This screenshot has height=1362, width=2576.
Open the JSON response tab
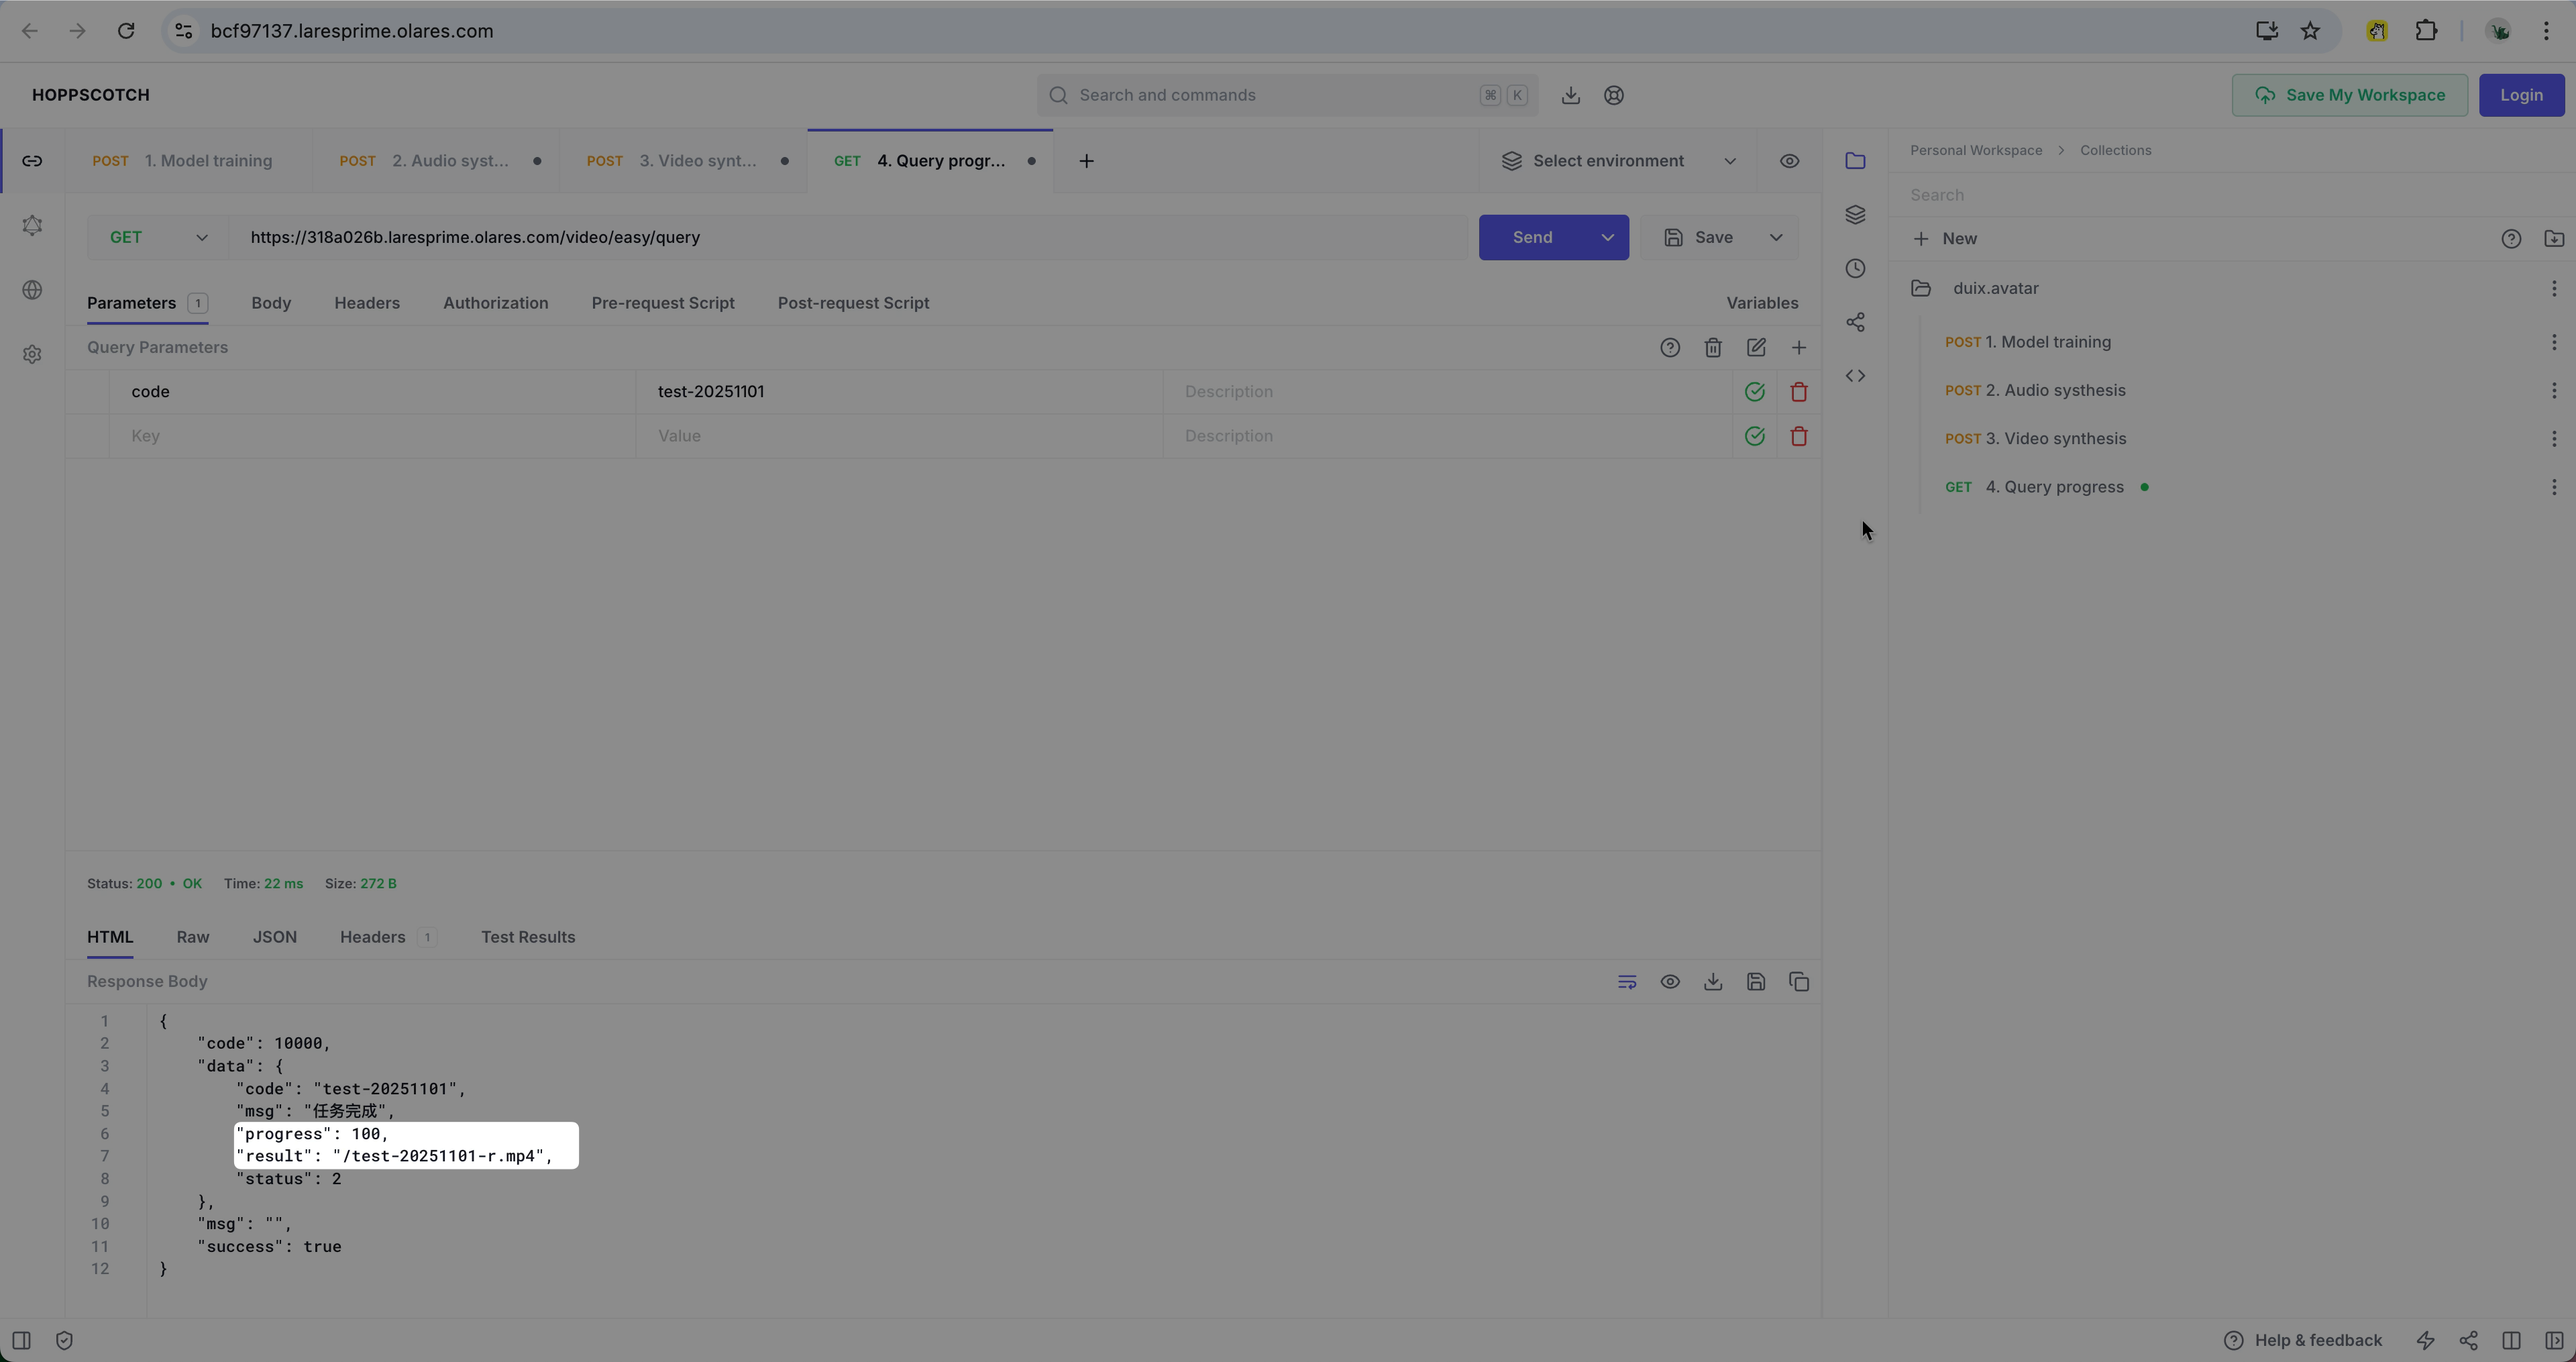pyautogui.click(x=274, y=937)
